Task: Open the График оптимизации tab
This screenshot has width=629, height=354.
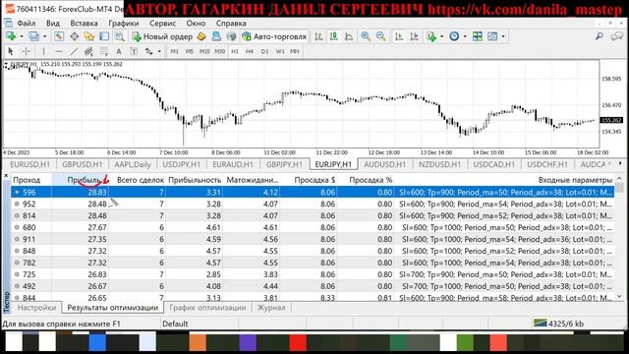Action: 207,308
